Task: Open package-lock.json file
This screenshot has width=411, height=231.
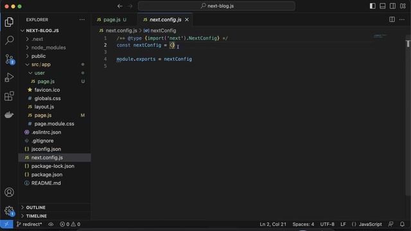Action: pos(55,166)
